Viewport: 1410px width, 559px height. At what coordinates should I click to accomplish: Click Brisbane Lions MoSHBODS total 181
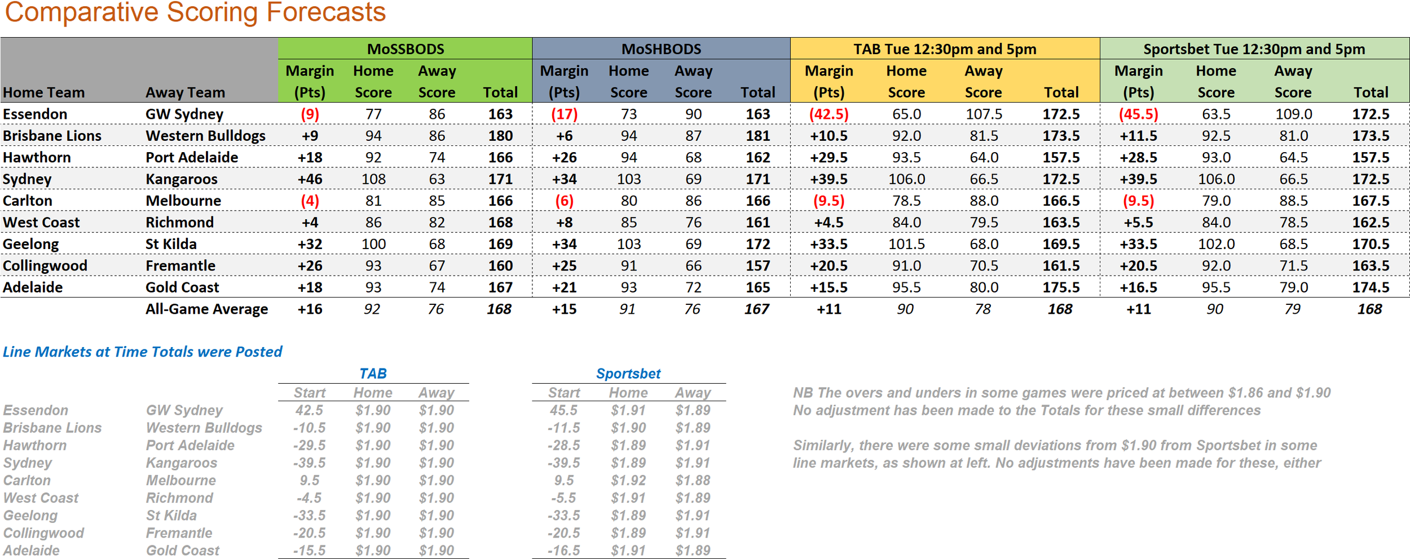(x=757, y=136)
